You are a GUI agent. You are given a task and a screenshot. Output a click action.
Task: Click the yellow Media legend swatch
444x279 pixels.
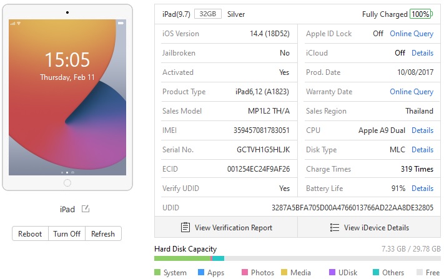click(284, 272)
